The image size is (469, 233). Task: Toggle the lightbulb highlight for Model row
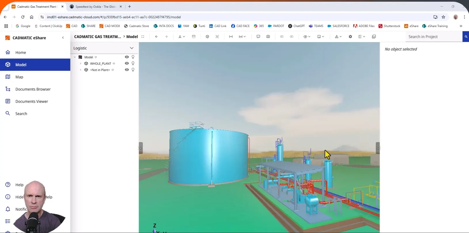click(133, 57)
